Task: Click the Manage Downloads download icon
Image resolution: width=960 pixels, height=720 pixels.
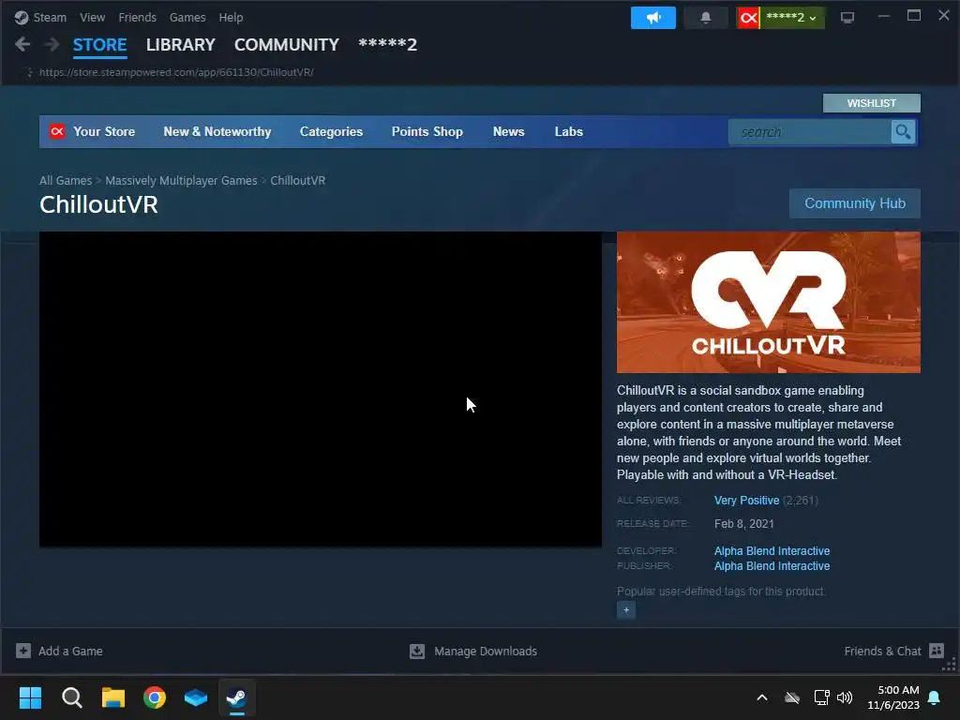Action: tap(417, 651)
